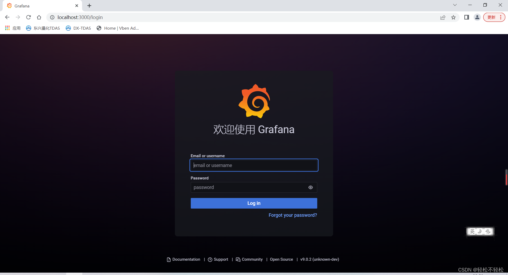Image resolution: width=508 pixels, height=275 pixels.
Task: Open the DX-TDAS bookmark
Action: click(x=78, y=28)
